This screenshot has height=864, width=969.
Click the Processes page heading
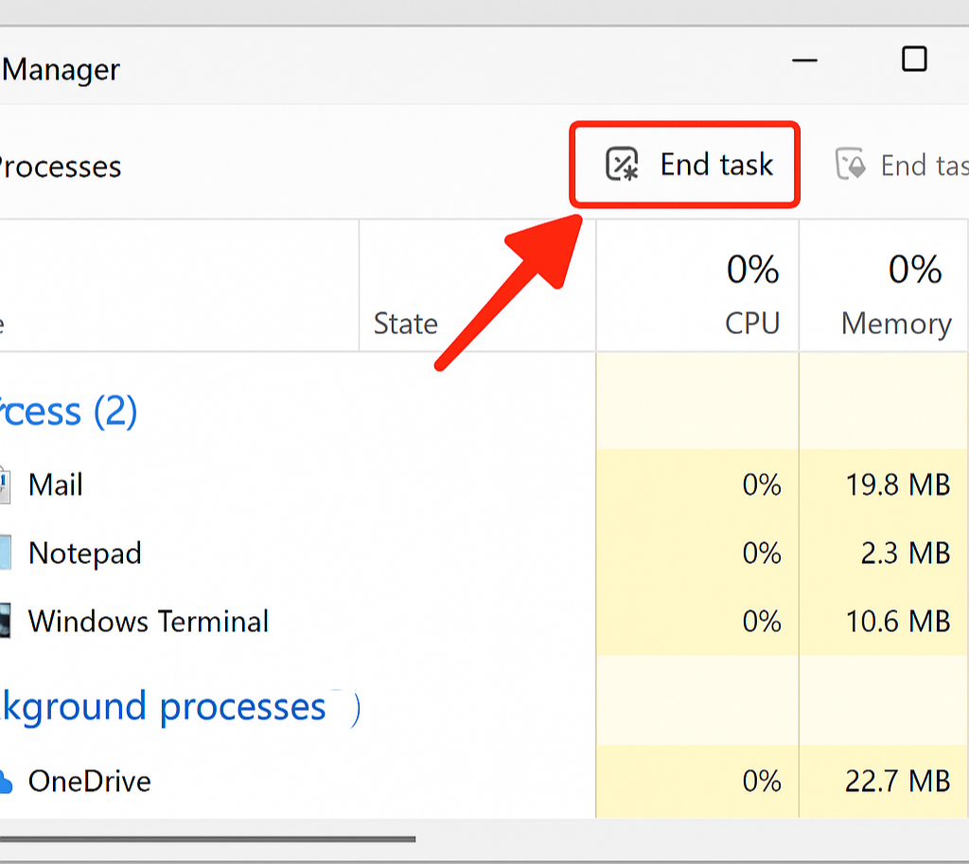coord(61,167)
